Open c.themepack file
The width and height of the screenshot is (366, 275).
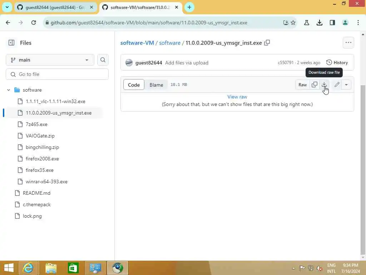pyautogui.click(x=33, y=204)
